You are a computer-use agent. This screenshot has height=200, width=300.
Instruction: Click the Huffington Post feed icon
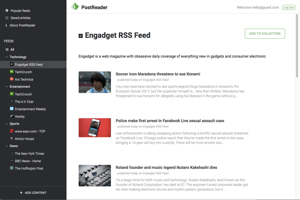[x=11, y=168]
